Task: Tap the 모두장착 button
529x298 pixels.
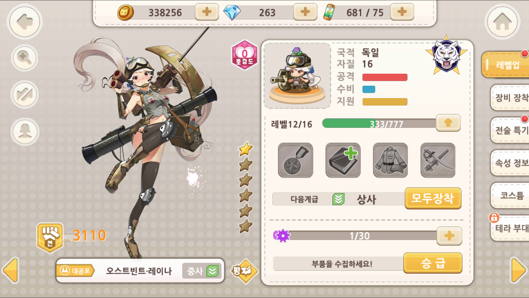Action: tap(433, 199)
